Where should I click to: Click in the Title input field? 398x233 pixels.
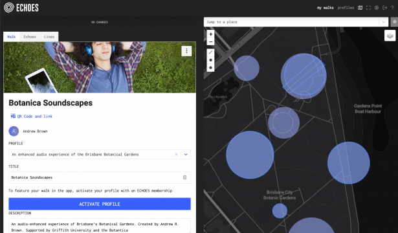point(100,177)
